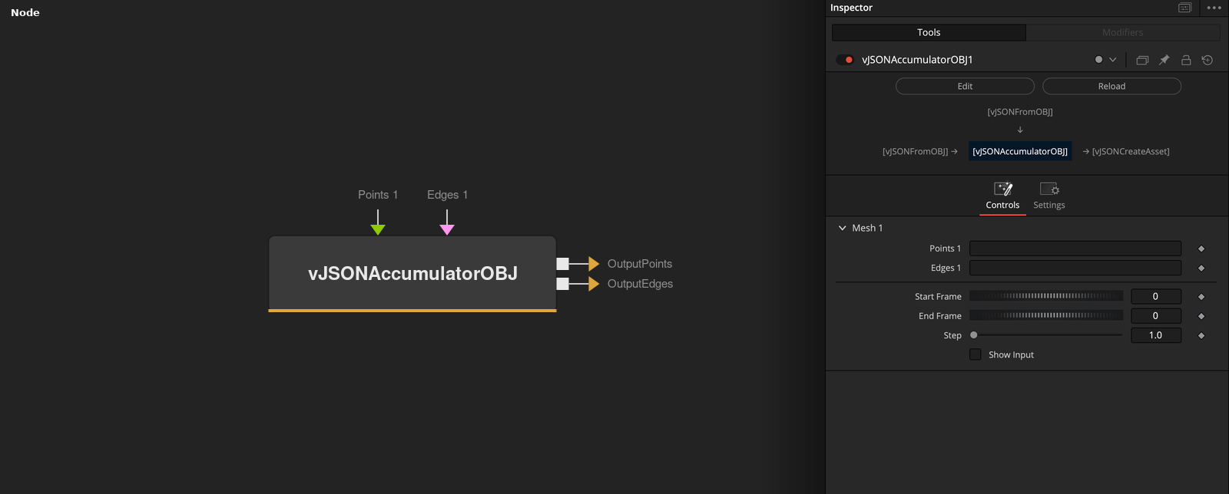The width and height of the screenshot is (1229, 494).
Task: Click the Start Frame value field
Action: tap(1156, 296)
